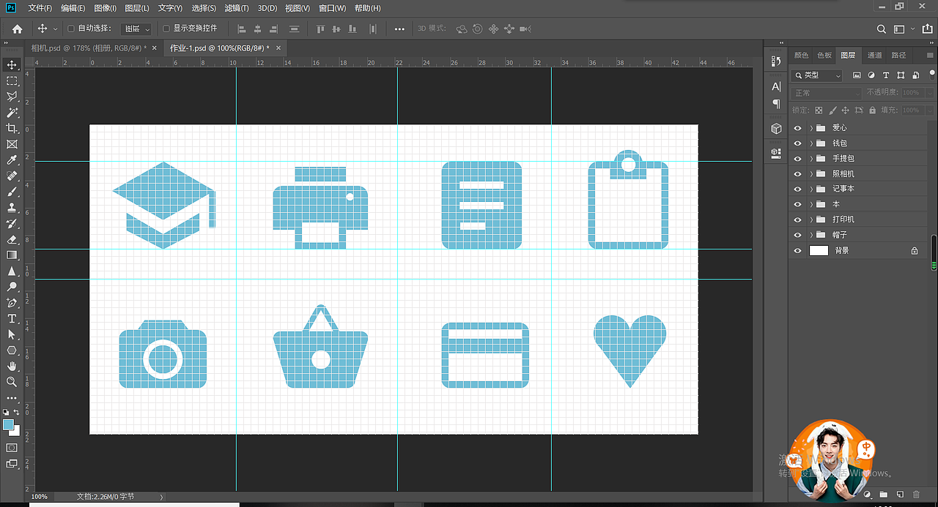Hide the 照相机 layer group
The height and width of the screenshot is (507, 938).
point(798,174)
